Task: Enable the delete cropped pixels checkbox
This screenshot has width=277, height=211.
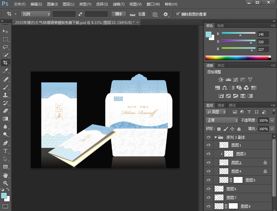Action: (178, 14)
